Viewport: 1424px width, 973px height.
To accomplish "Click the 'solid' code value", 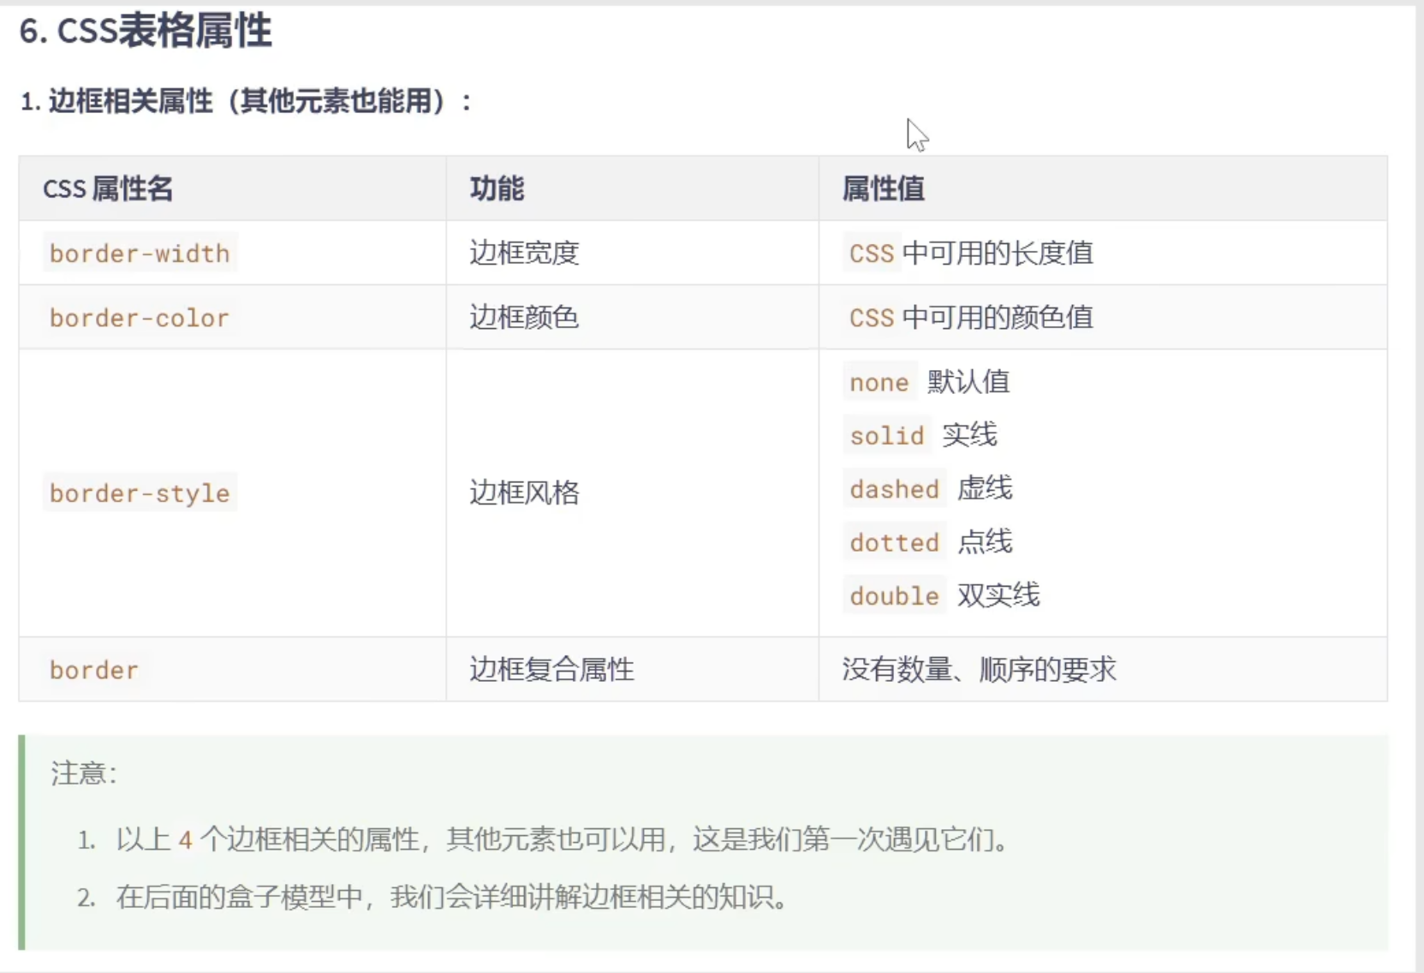I will click(x=886, y=436).
